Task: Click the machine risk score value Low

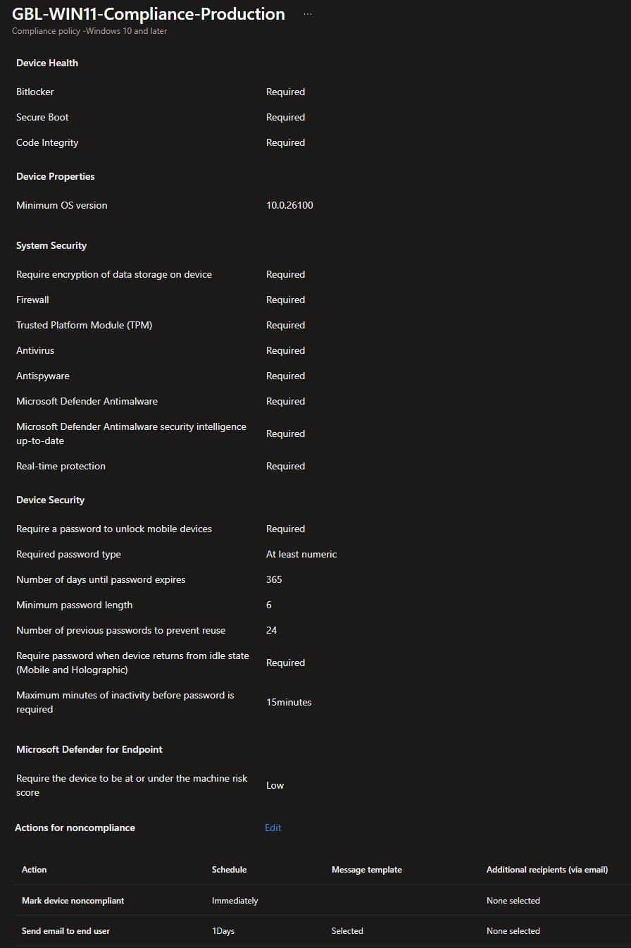Action: (x=275, y=785)
